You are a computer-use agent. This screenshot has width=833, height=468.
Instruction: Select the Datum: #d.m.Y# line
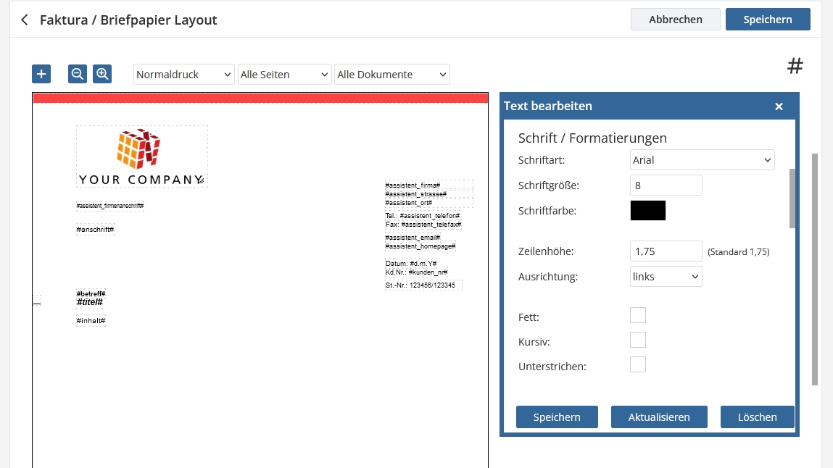coord(411,263)
